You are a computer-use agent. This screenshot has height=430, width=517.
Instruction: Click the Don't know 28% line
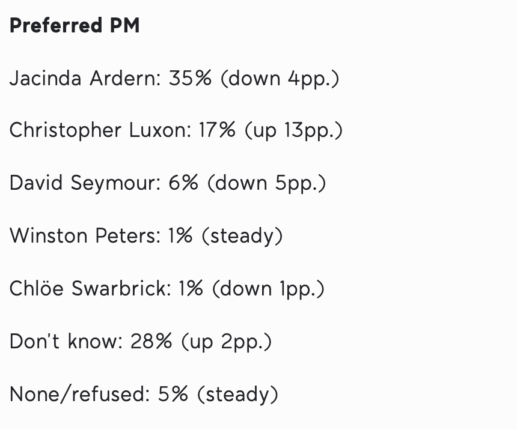tap(141, 341)
